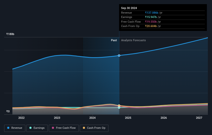Select the teal Earnings data point marker

pyautogui.click(x=119, y=108)
